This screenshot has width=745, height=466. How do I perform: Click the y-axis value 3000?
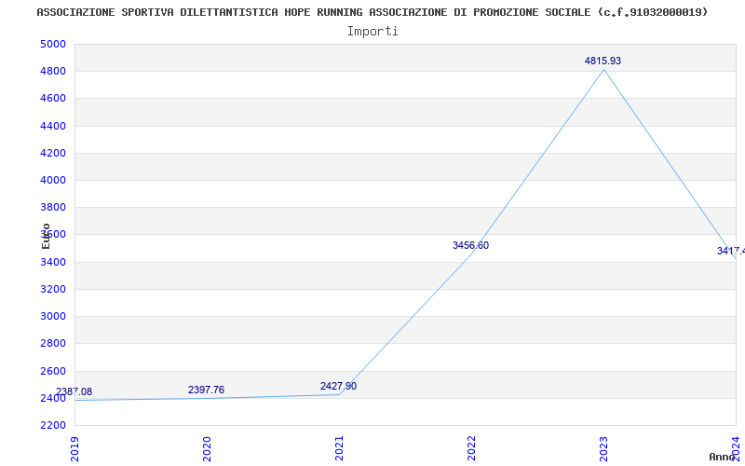coord(53,316)
